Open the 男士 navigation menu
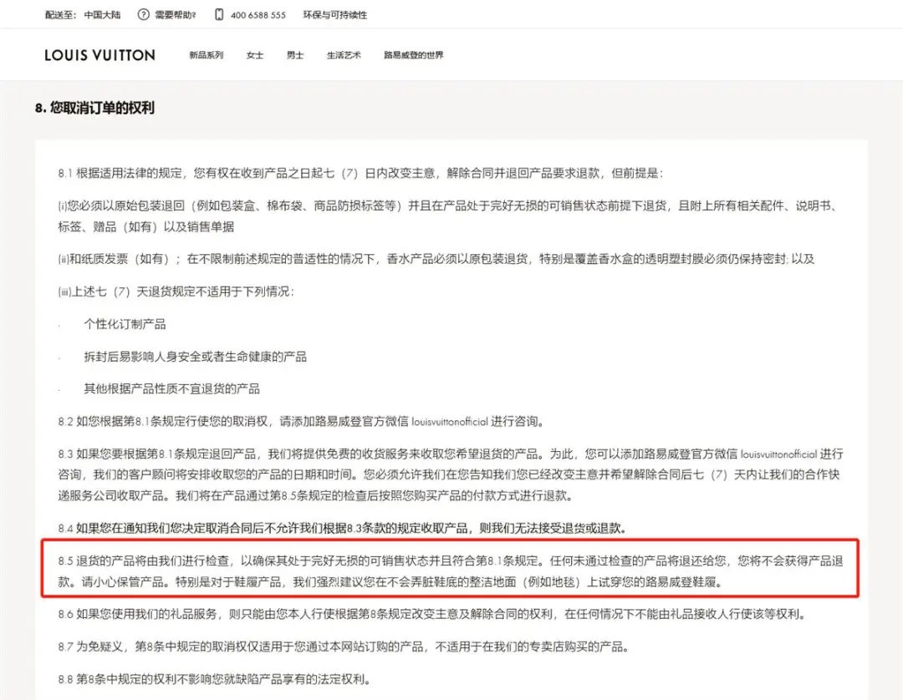 (x=294, y=54)
